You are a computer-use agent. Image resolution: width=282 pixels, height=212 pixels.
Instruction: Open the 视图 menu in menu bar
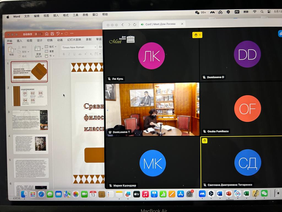coord(46,16)
